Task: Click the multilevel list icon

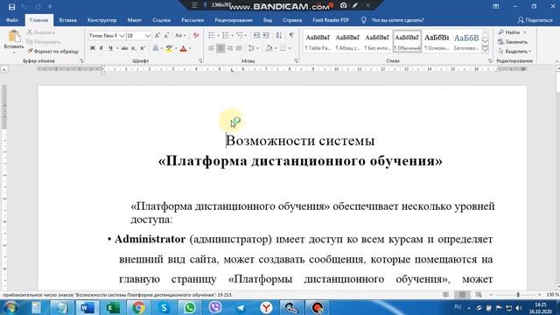Action: [240, 35]
